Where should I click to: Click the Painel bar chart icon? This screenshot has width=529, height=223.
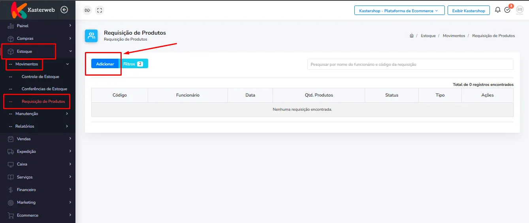(11, 26)
